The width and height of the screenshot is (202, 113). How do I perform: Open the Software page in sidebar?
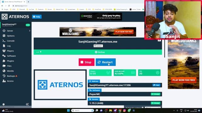(x=11, y=56)
